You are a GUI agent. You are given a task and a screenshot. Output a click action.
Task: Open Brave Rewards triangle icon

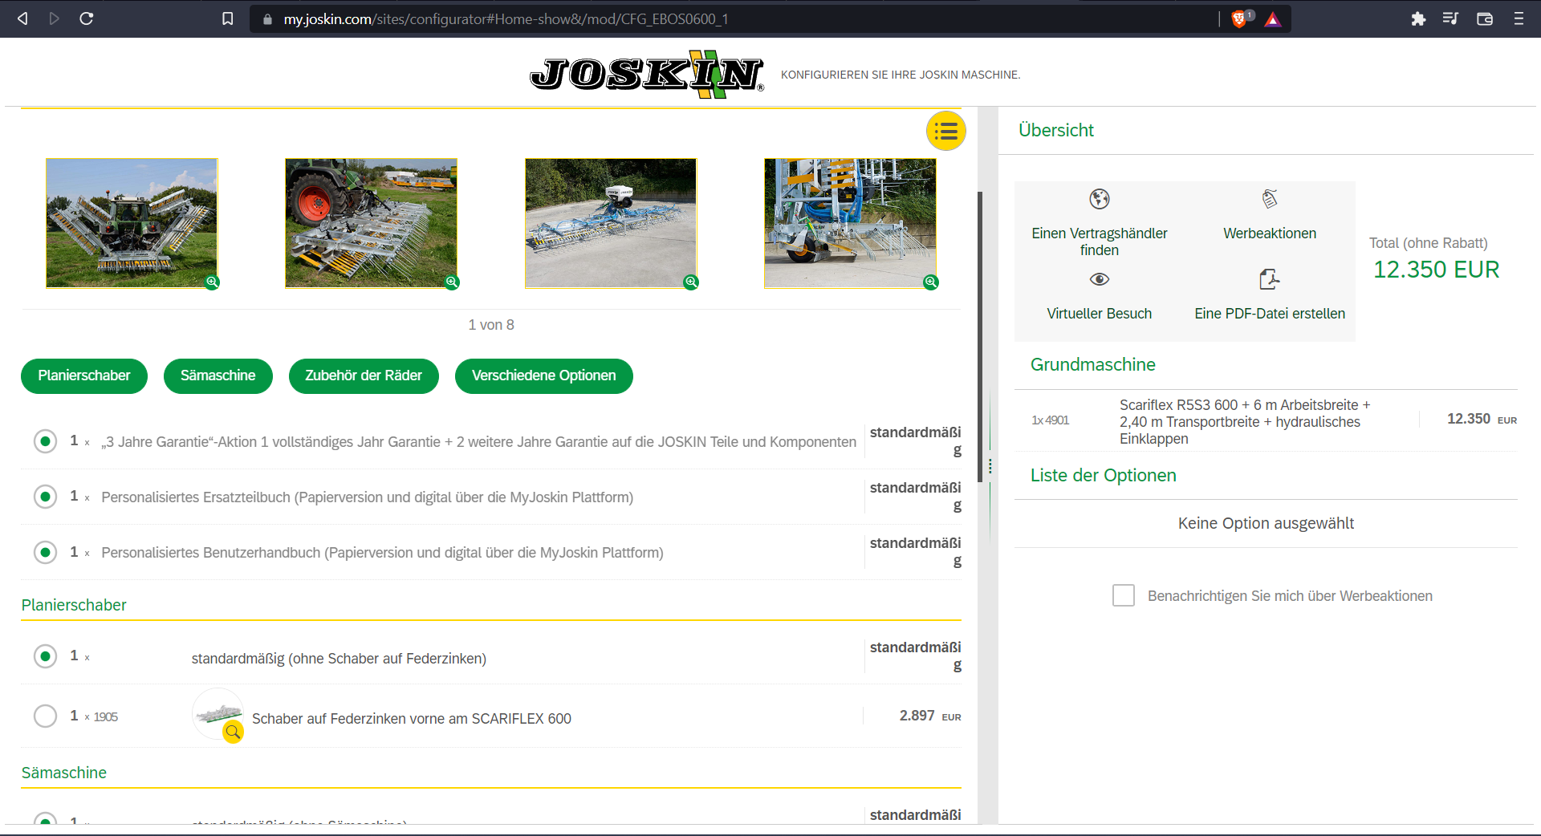pos(1273,19)
